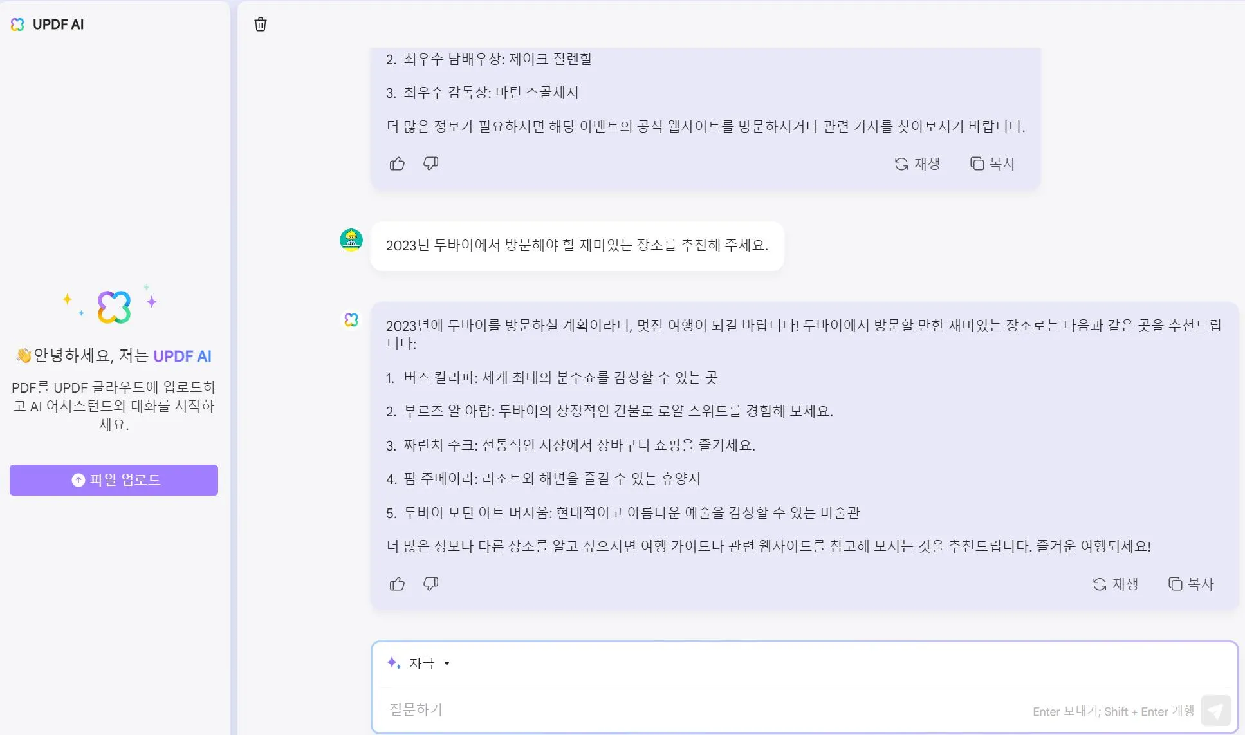Click the 파일 업로드 button

(x=114, y=480)
